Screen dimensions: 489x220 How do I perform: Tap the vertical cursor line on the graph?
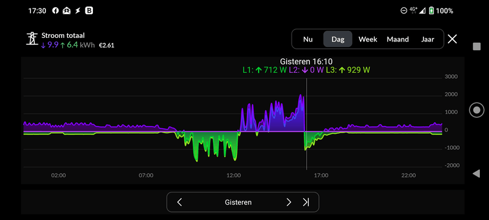pos(307,124)
